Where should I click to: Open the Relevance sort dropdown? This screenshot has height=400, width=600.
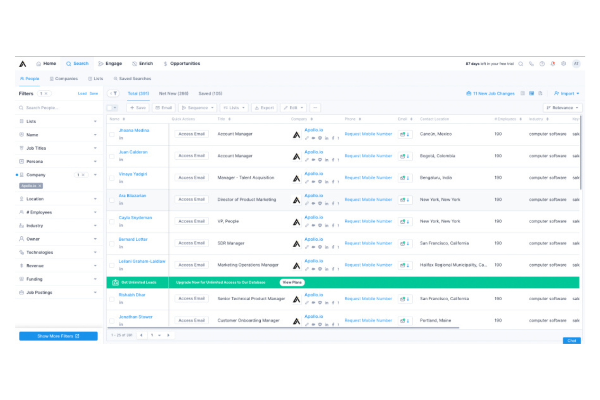point(562,107)
